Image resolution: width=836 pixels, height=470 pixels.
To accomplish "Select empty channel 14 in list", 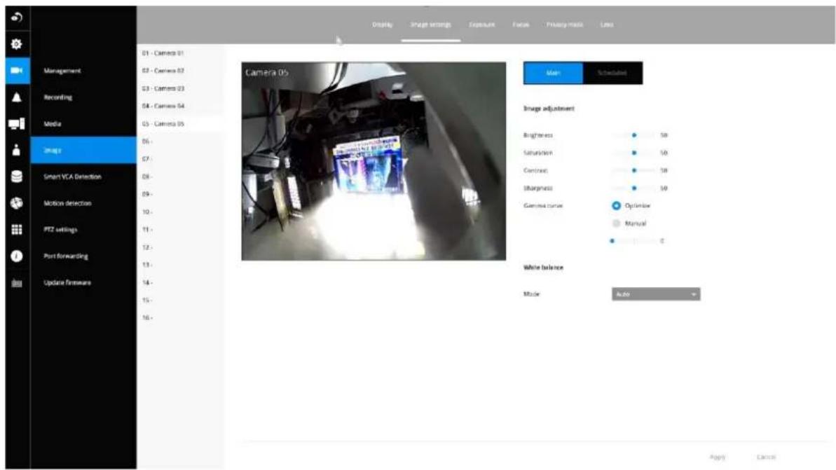I will tap(180, 282).
